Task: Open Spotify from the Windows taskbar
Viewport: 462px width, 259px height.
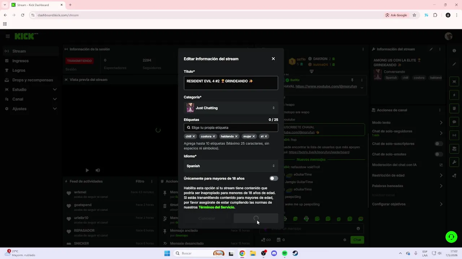Action: click(284, 253)
